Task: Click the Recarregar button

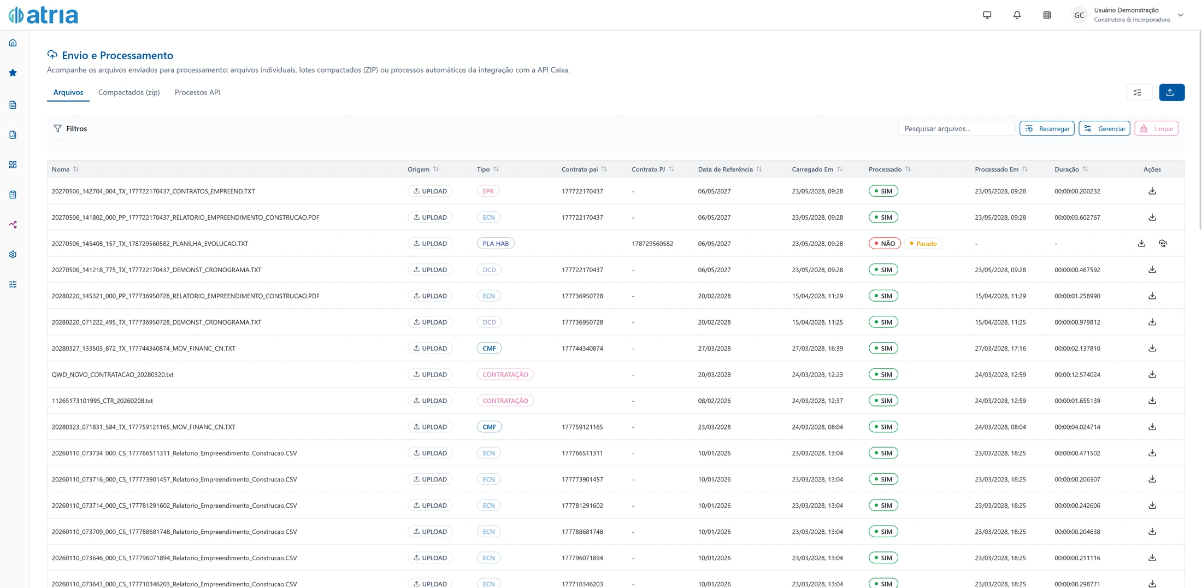Action: click(1047, 128)
